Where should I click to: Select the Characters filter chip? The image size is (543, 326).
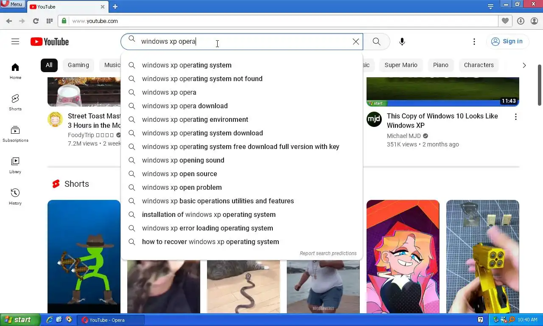pyautogui.click(x=479, y=65)
